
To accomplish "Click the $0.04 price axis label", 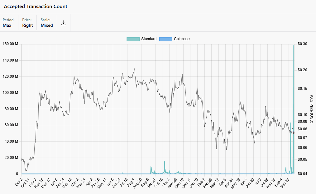I will (x=302, y=174).
